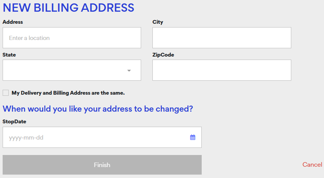Click the State dropdown arrow

pyautogui.click(x=129, y=71)
